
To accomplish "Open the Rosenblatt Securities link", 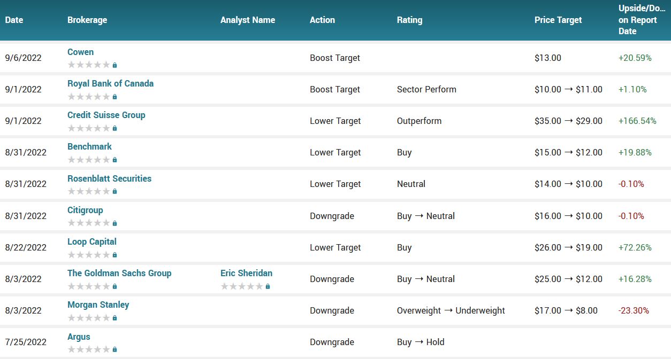I will coord(109,178).
